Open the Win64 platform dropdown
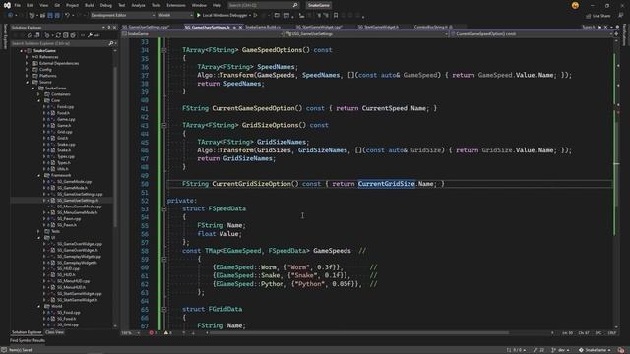The image size is (630, 354). pos(175,15)
